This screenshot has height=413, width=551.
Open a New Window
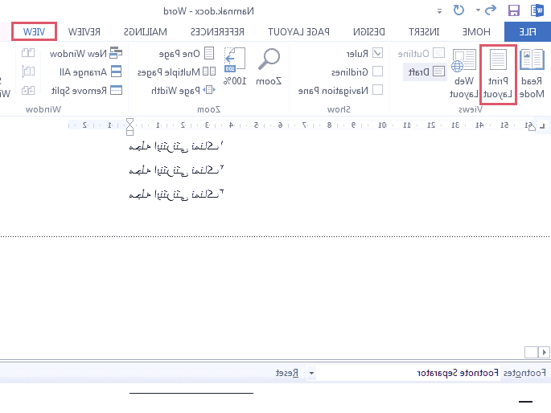pos(78,53)
